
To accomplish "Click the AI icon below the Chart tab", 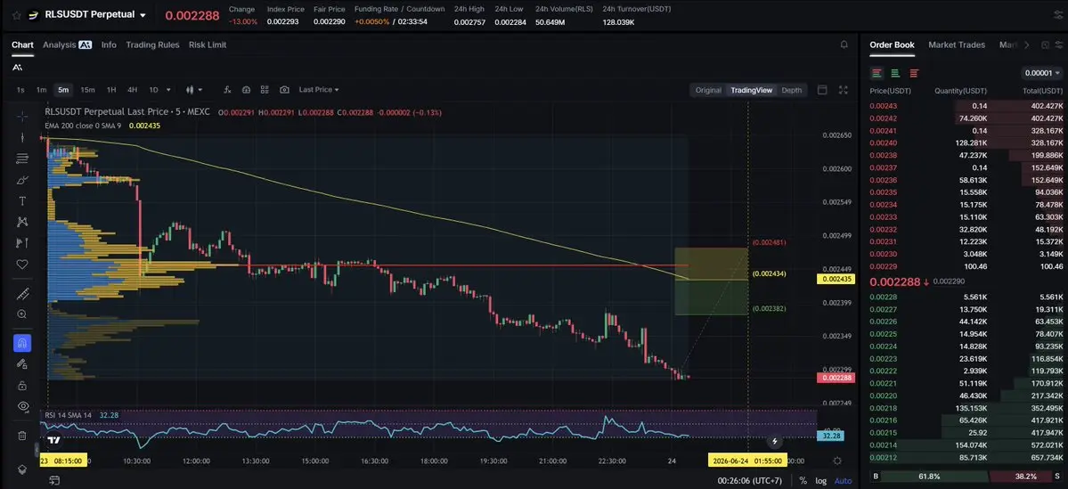I will tap(18, 68).
